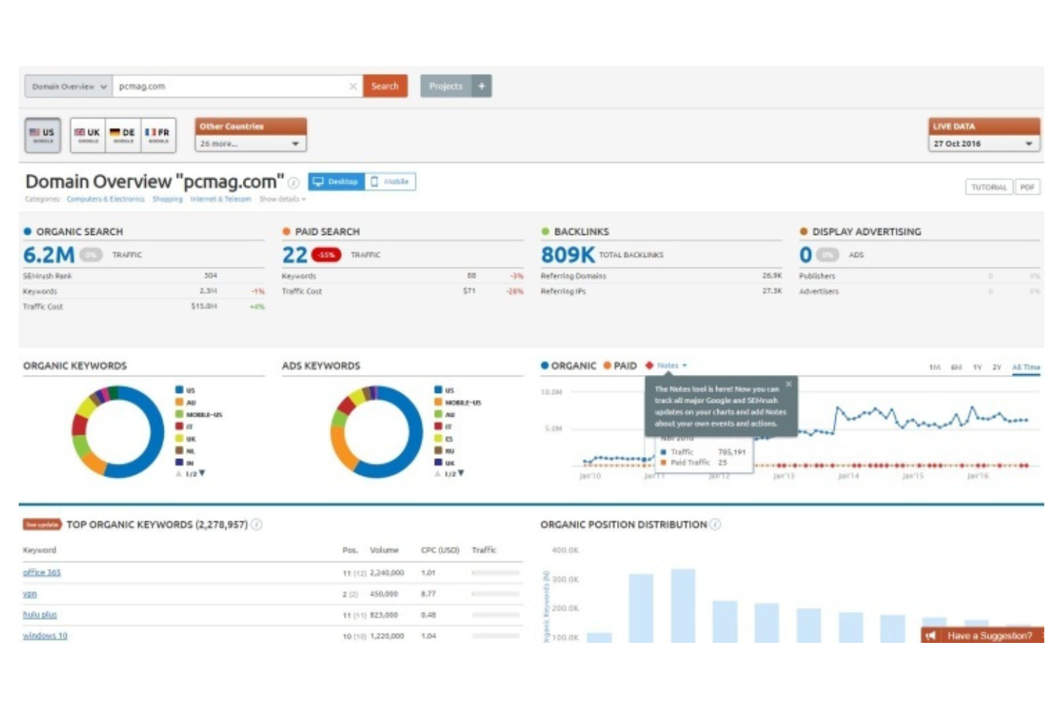Select the US database flag
Screen dimensions: 1063x709
click(x=42, y=135)
